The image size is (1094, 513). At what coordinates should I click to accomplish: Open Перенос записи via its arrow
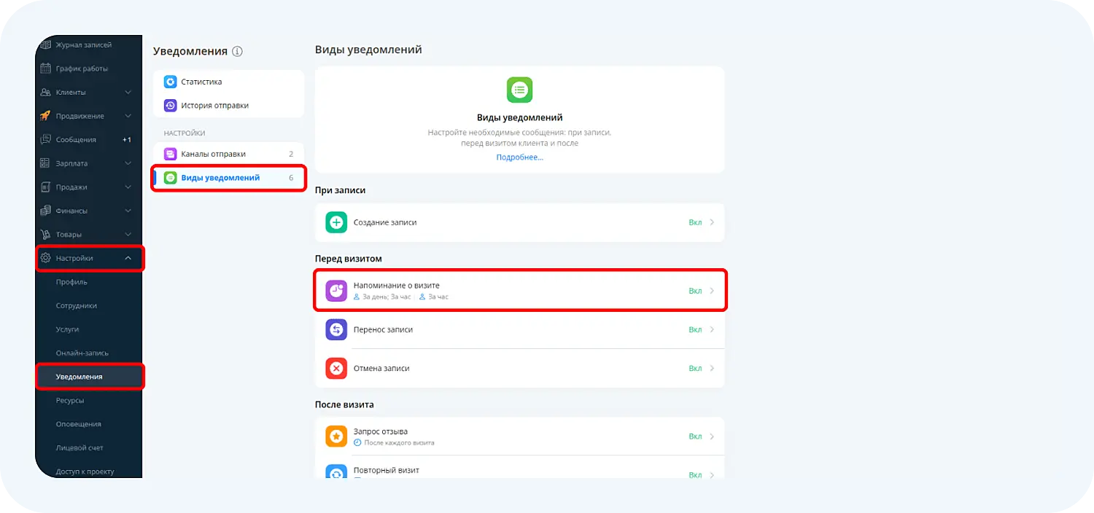[x=712, y=329]
